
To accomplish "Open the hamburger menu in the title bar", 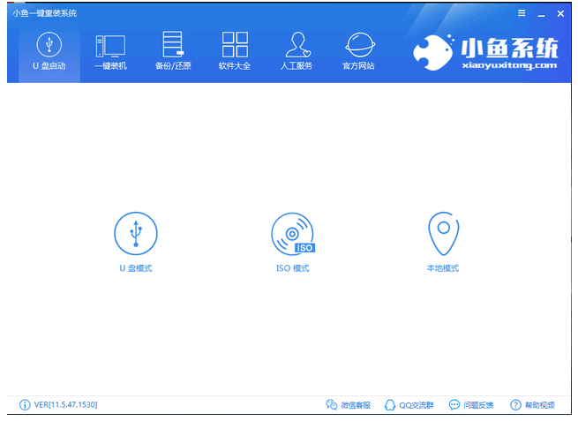I will [522, 13].
